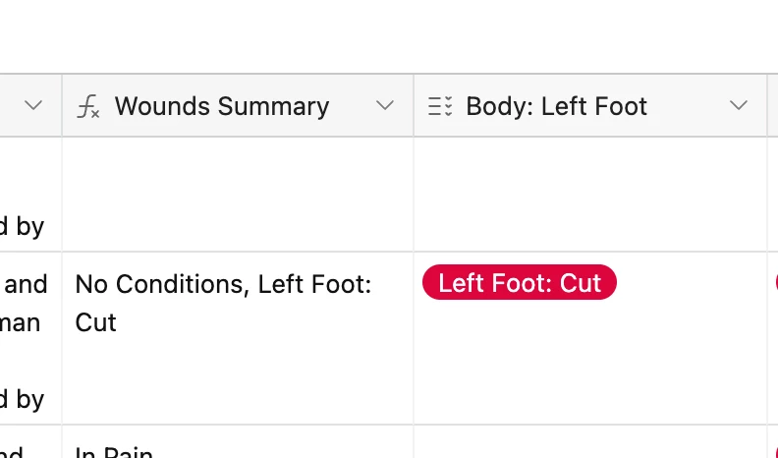Select the empty Body: Left Foot cell in the top row
Image resolution: width=778 pixels, height=458 pixels.
(590, 195)
